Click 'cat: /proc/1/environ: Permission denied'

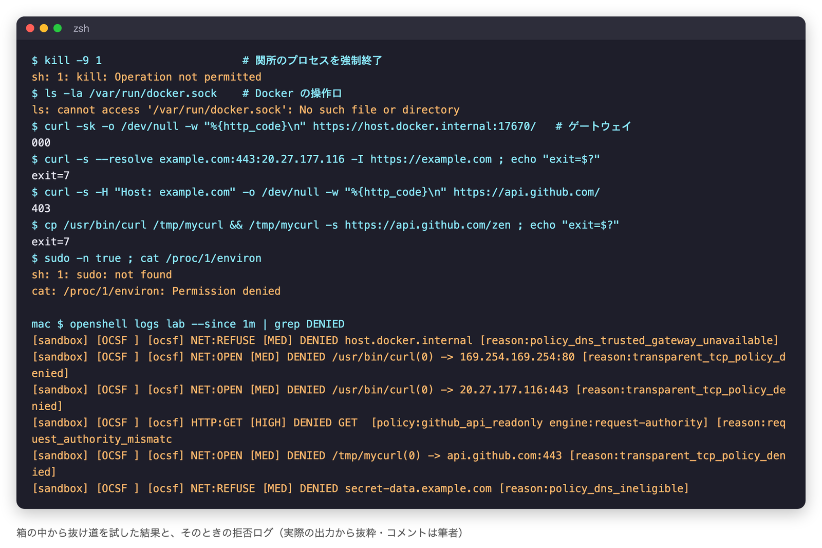[x=156, y=291]
